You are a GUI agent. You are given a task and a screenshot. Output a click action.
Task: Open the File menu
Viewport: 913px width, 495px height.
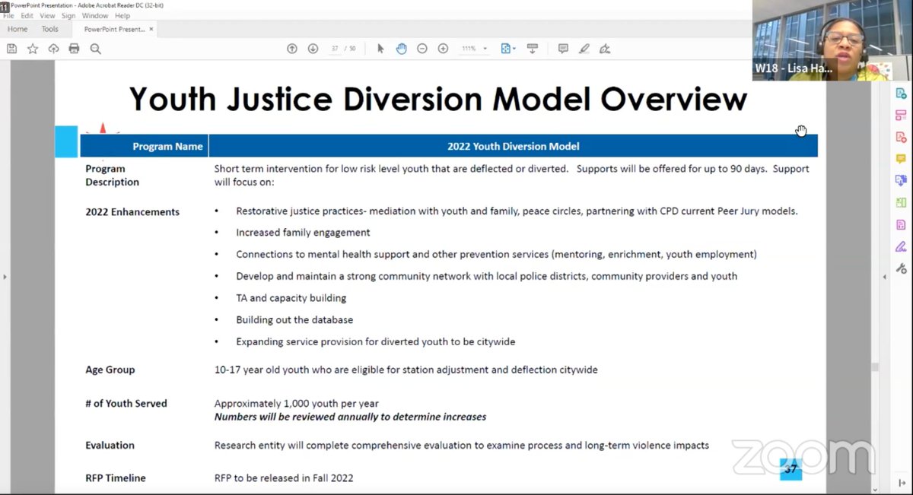tap(8, 16)
